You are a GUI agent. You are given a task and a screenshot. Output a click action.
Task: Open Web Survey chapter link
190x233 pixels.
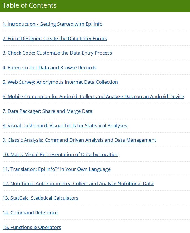tap(60, 82)
